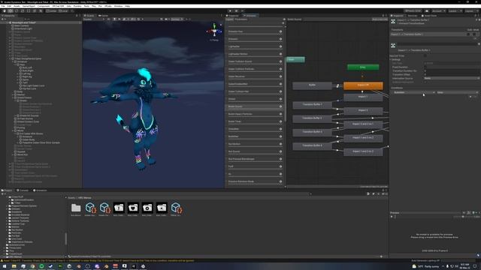Switch to Parameters tab in Animator
Viewport: 481px width, 270px height.
pyautogui.click(x=241, y=19)
